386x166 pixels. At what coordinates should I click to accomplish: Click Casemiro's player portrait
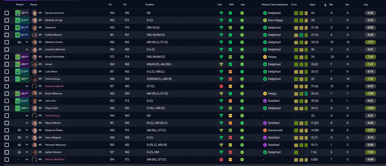pyautogui.click(x=34, y=28)
